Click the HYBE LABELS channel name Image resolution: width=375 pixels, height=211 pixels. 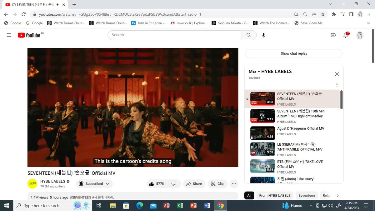(53, 181)
